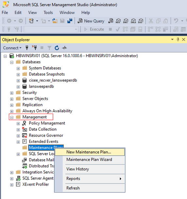Open the Tools menu

tap(48, 12)
